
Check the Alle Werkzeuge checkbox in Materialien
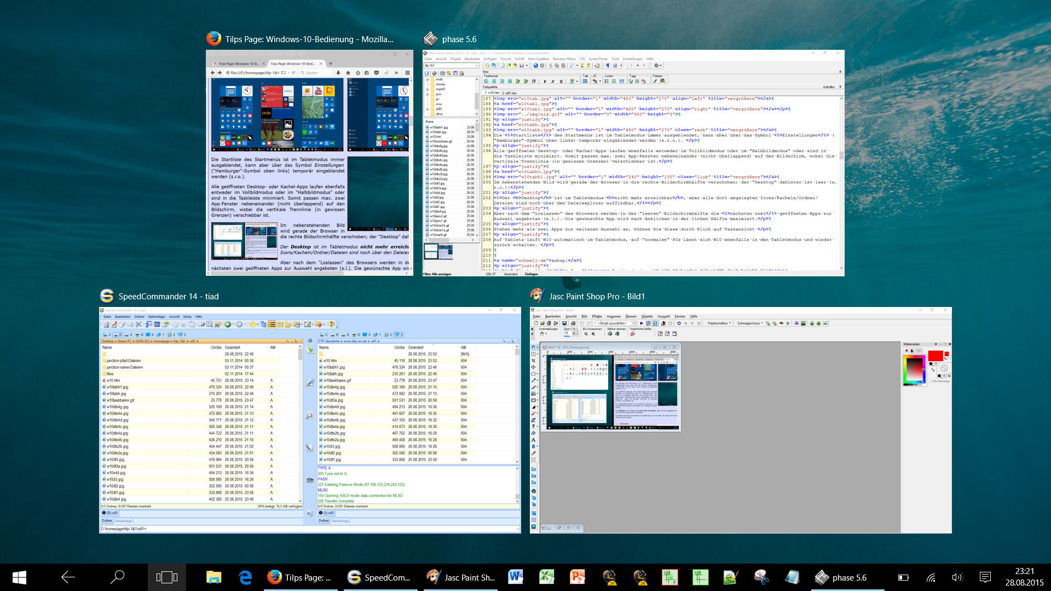pyautogui.click(x=929, y=381)
